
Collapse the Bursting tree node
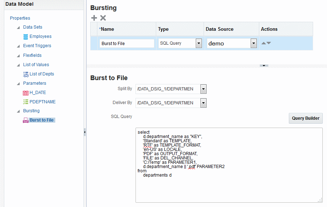coord(18,111)
